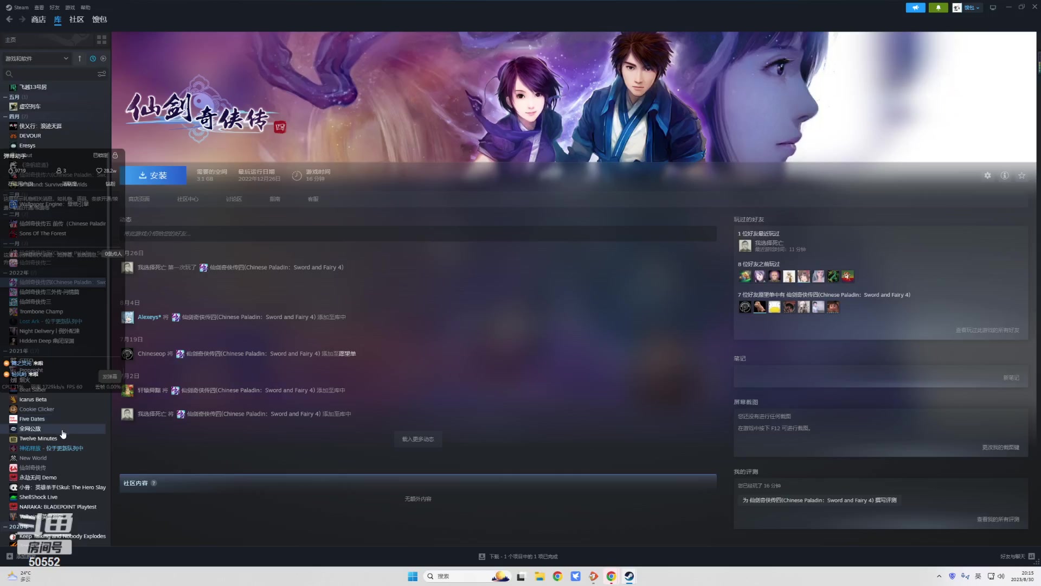Open the Steam menu

[17, 8]
